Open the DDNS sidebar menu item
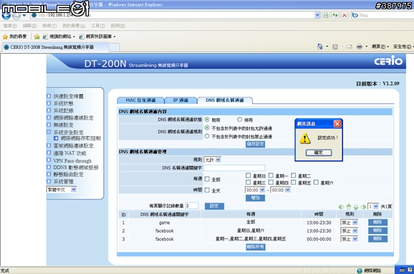 click(76, 167)
